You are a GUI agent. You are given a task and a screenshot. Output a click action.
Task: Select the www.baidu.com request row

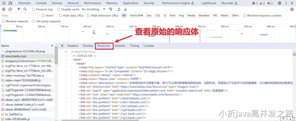27,56
